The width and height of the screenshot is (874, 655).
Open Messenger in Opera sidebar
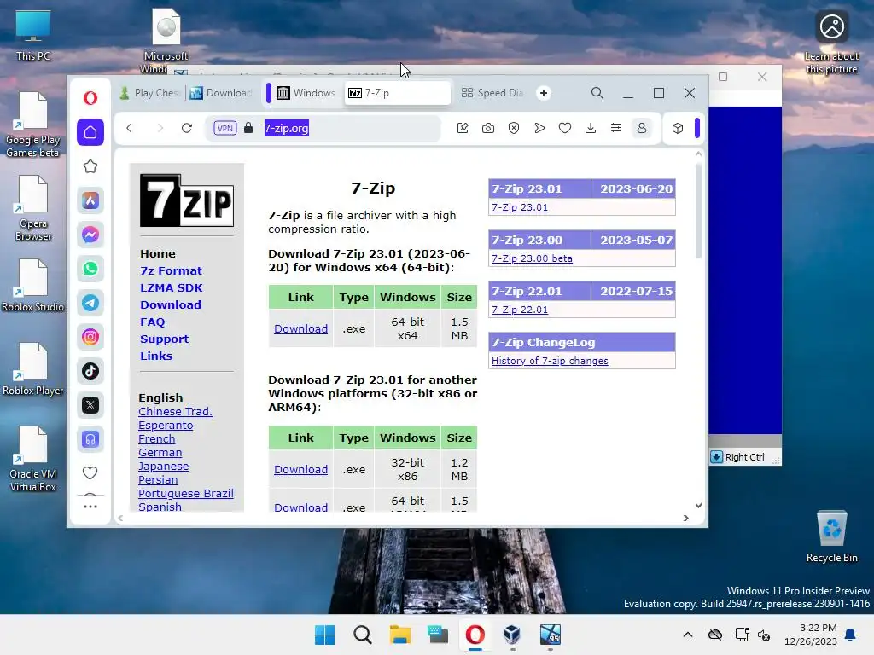(90, 235)
